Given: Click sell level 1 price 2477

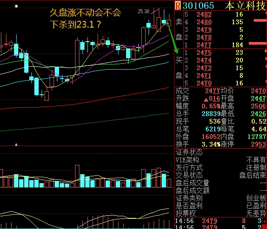Looking at the screenshot, I should click(204, 45).
